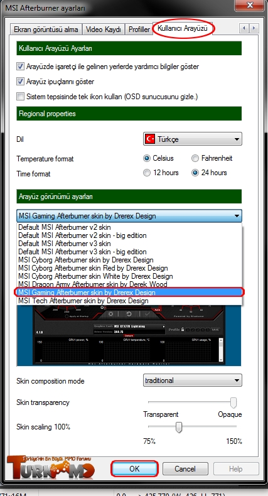This screenshot has width=268, height=496.
Task: Click the Regional properties section header
Action: [x=129, y=114]
